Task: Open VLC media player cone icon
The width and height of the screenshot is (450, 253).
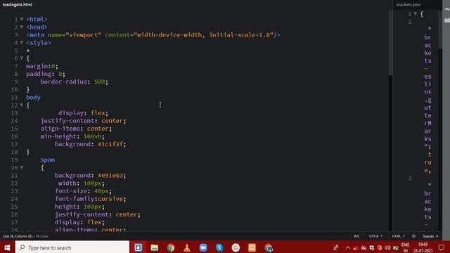Action: point(187,247)
